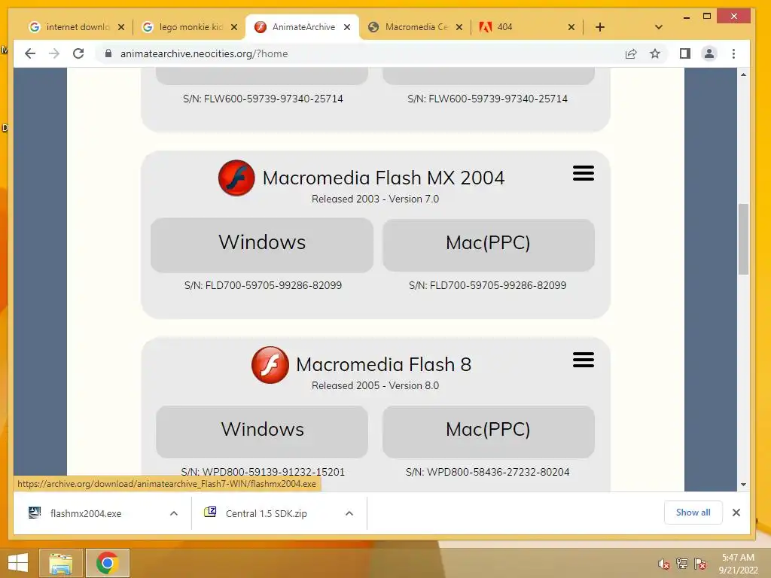Click the address bar URL

pyautogui.click(x=204, y=53)
